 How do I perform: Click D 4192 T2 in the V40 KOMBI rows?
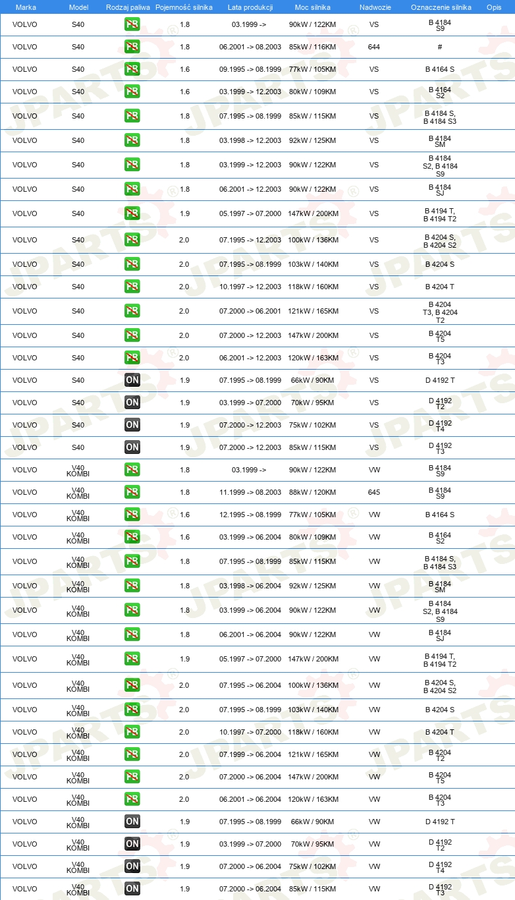[x=440, y=845]
